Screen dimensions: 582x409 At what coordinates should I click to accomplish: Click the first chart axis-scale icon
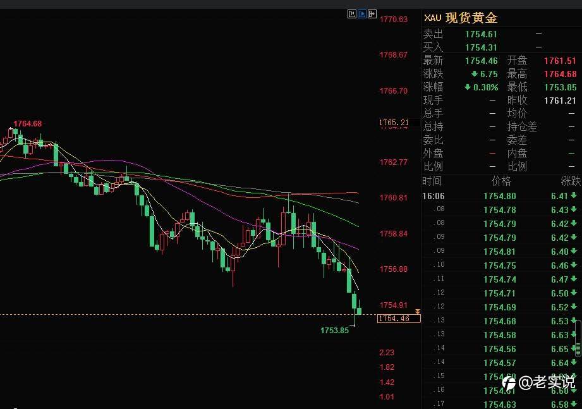pos(352,14)
